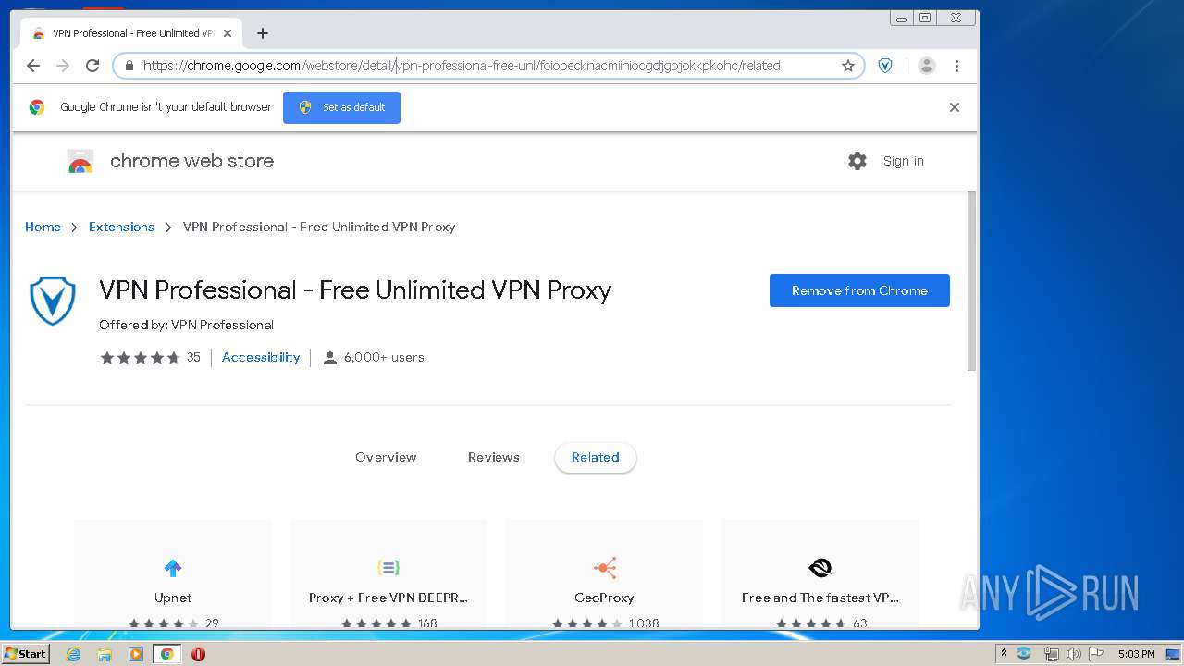The height and width of the screenshot is (666, 1184).
Task: Open a new browser tab
Action: pyautogui.click(x=263, y=33)
